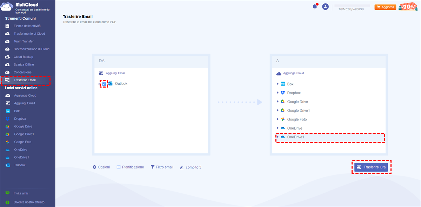Click the Condivisione sidebar icon
The image size is (421, 207).
coord(7,72)
